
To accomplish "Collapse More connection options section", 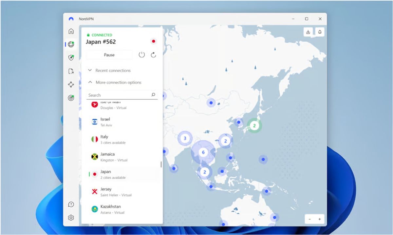I will (x=115, y=83).
